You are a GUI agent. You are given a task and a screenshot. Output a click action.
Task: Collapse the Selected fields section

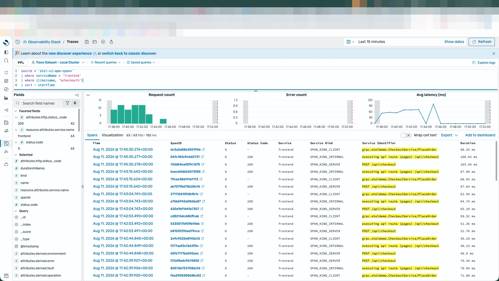16,155
